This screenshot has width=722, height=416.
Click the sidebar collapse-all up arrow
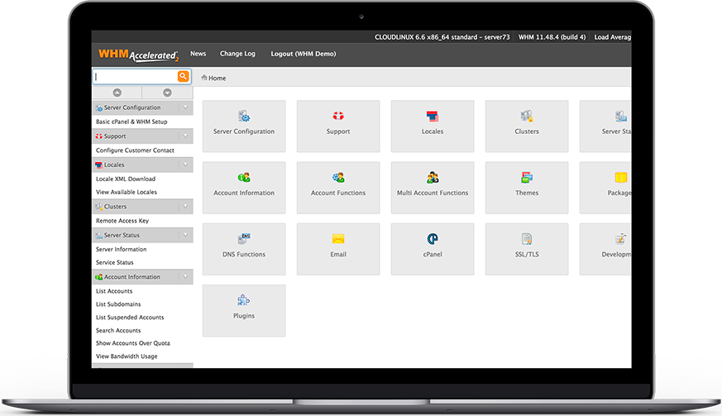tap(117, 93)
